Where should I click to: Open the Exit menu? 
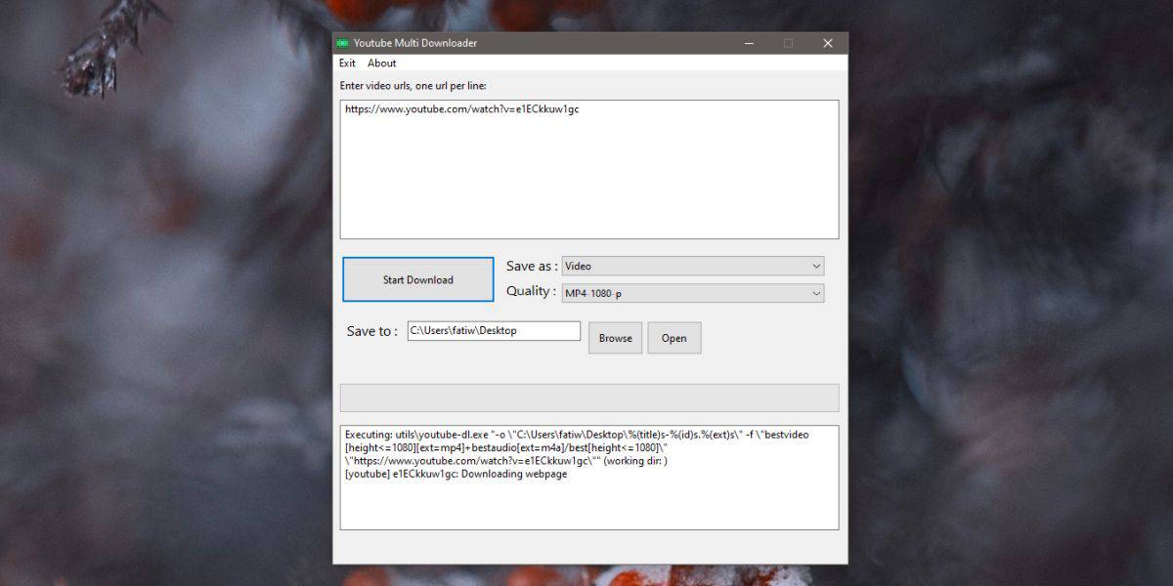tap(347, 63)
